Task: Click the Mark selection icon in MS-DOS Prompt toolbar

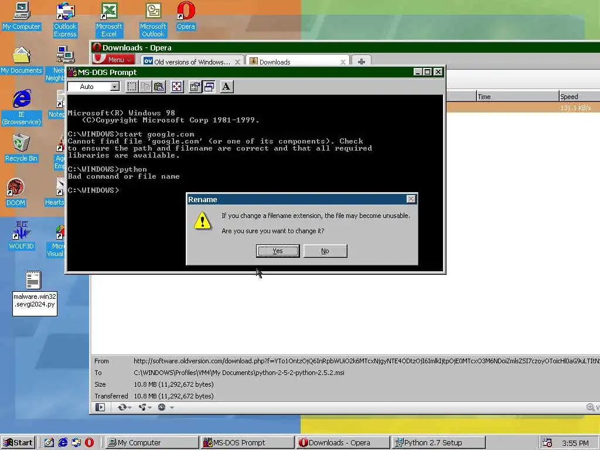Action: pos(132,87)
